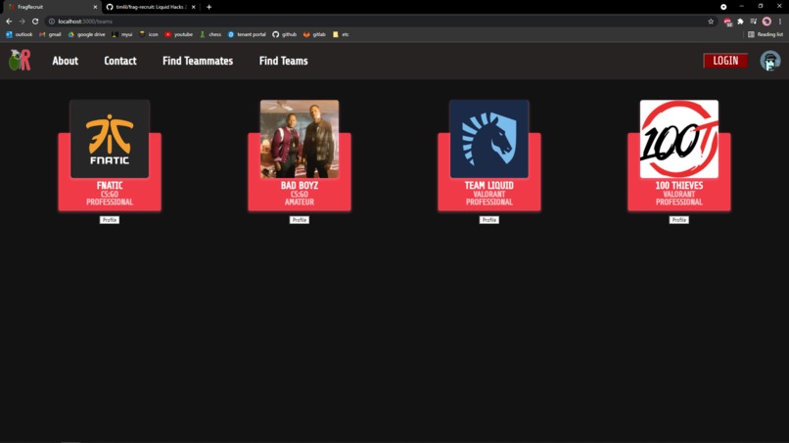Screen dimensions: 789x443
Task: Open the etc bookmarks folder
Action: [x=341, y=34]
